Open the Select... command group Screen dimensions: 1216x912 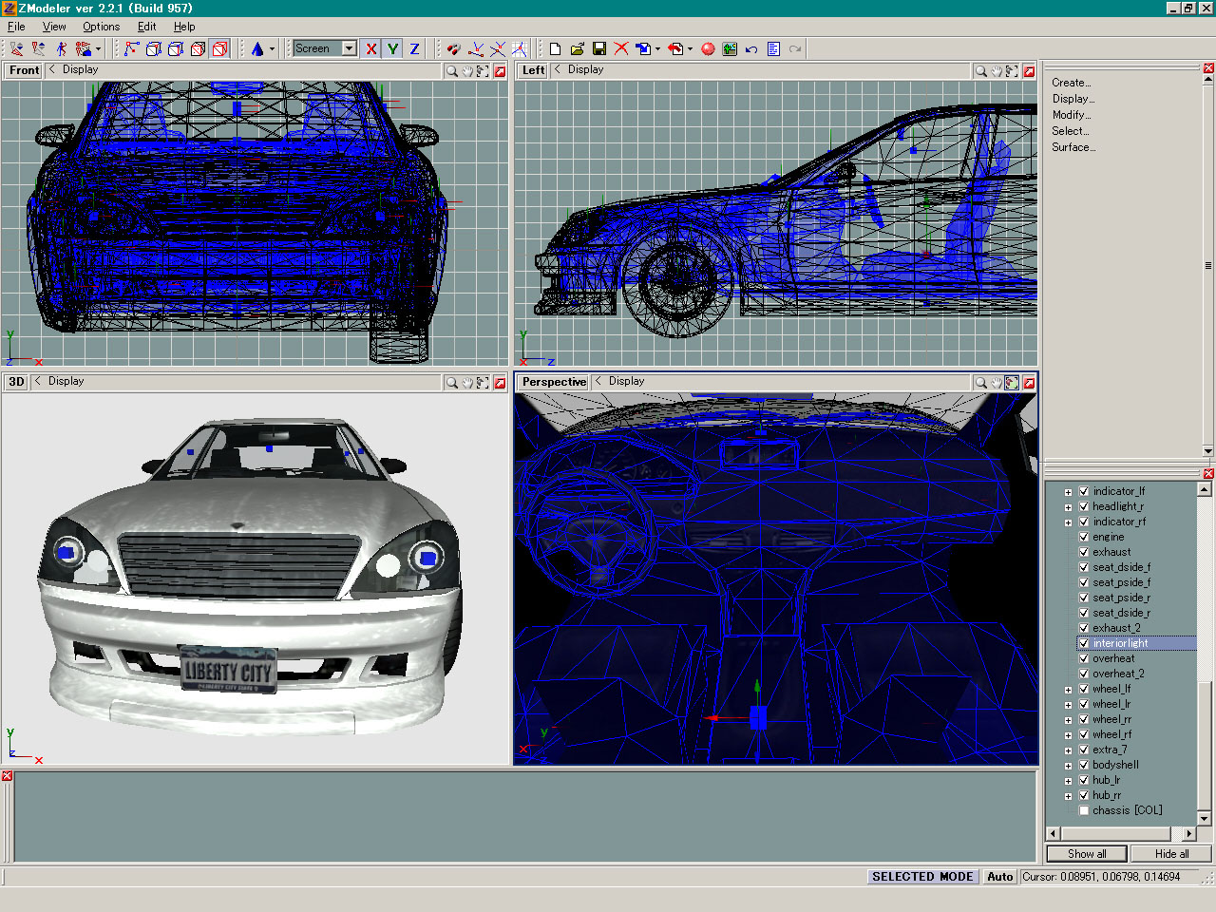click(1070, 131)
